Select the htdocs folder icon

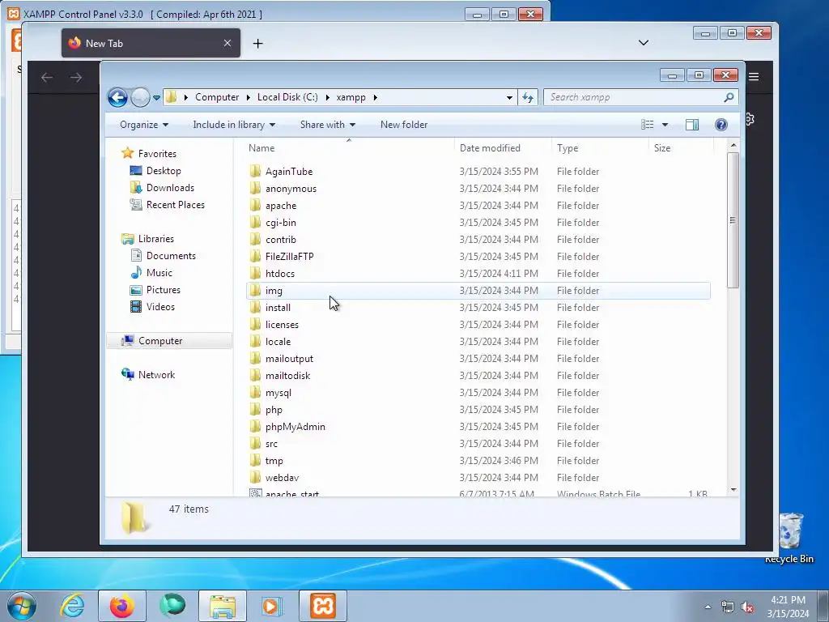tap(255, 273)
